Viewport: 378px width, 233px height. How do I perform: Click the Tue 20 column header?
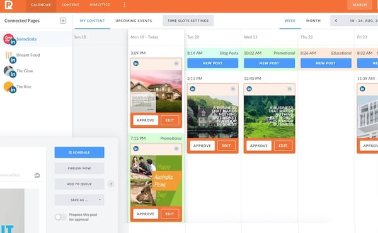193,37
